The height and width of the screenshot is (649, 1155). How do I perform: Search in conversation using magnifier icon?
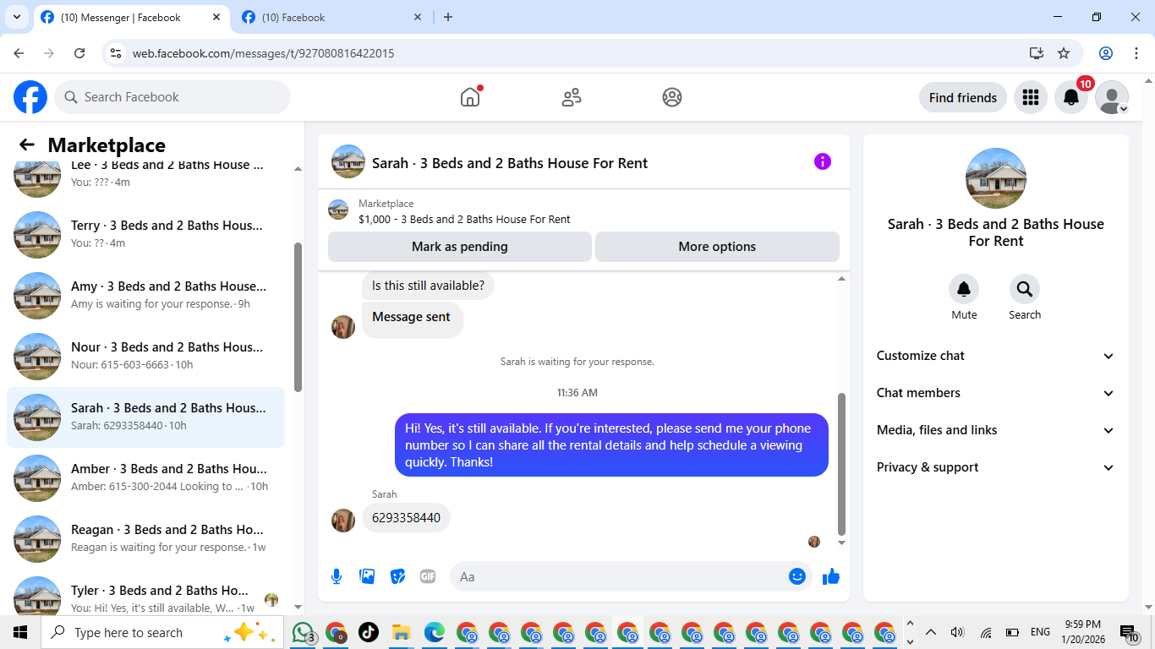pyautogui.click(x=1025, y=289)
